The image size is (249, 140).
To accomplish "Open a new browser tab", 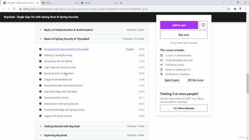I will pyautogui.click(x=121, y=3).
